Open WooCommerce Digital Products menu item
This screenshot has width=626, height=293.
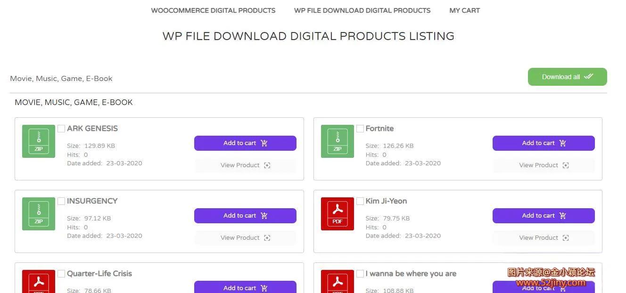pos(213,10)
